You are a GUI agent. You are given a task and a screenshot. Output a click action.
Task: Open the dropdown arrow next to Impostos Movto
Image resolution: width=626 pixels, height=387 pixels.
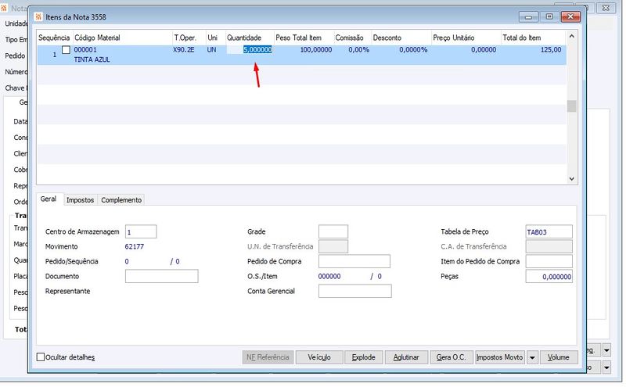(x=532, y=357)
